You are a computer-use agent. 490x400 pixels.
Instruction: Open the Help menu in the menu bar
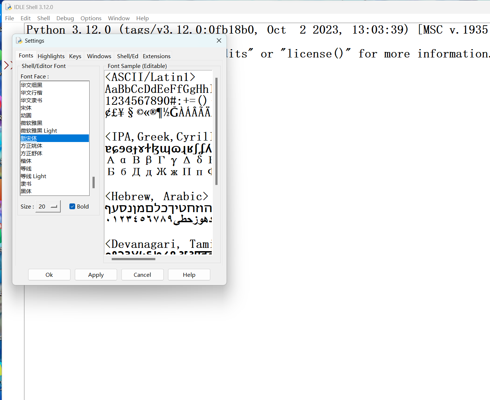pos(142,18)
